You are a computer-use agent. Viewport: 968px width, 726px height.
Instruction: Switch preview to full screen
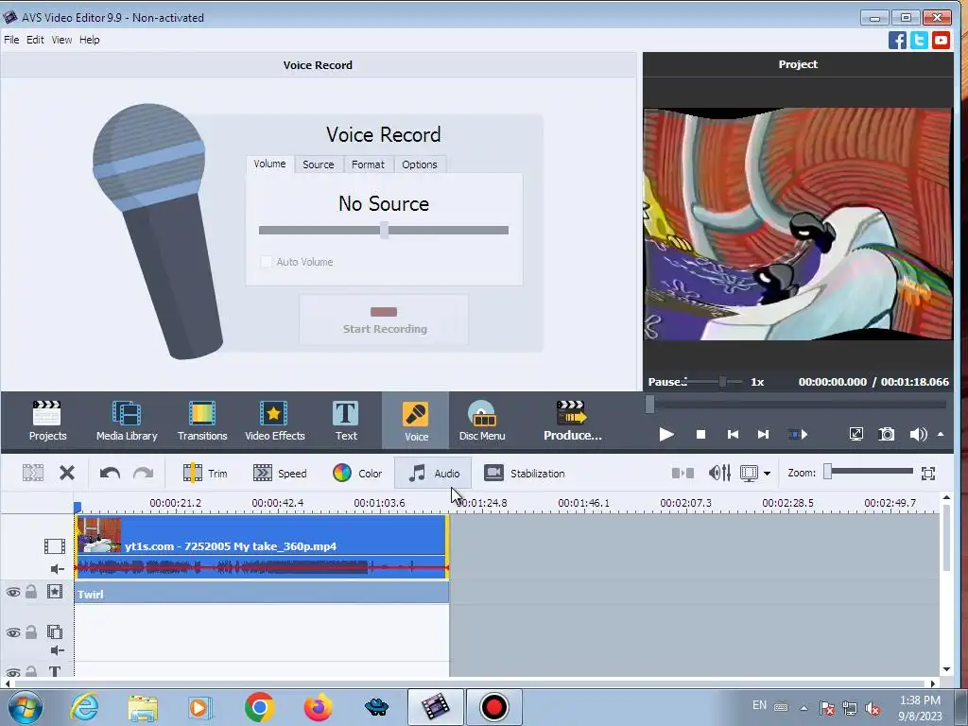pyautogui.click(x=856, y=435)
